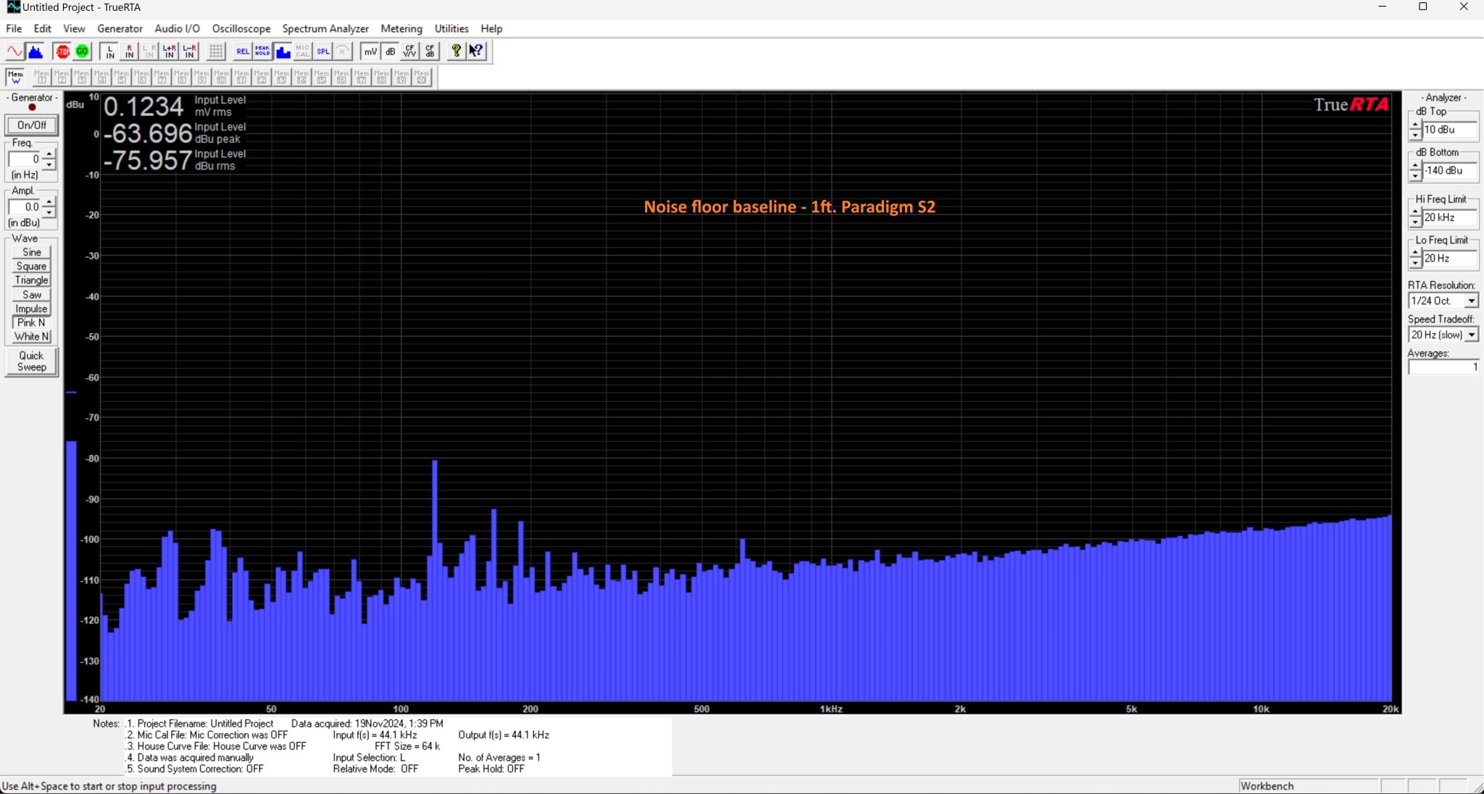
Task: Click the red STOP icon
Action: pos(63,51)
